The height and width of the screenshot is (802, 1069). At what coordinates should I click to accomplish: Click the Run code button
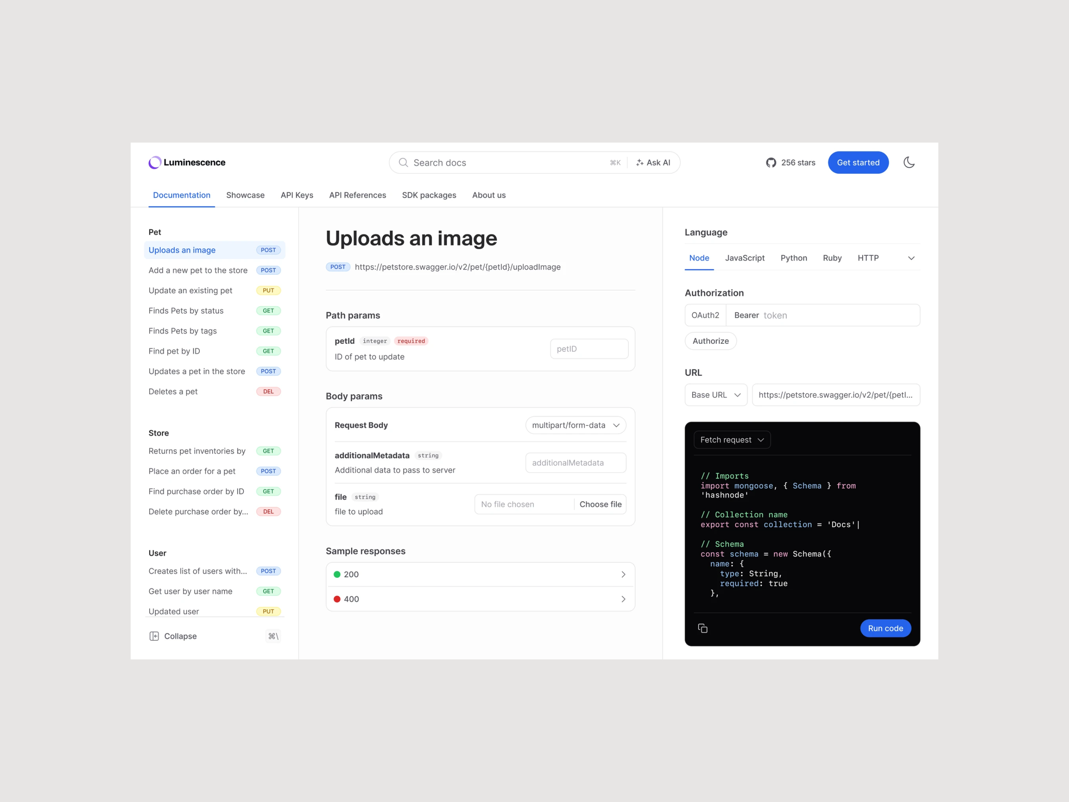coord(885,628)
